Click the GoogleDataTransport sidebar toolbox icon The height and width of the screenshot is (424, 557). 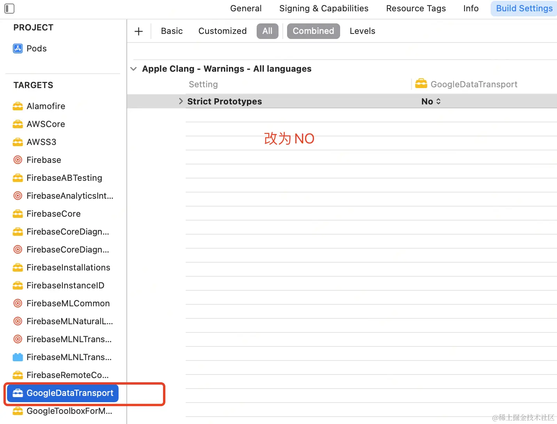(x=18, y=393)
